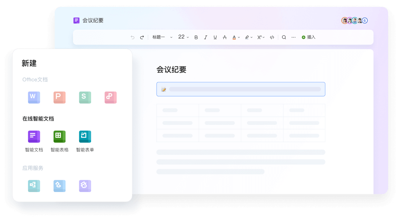The width and height of the screenshot is (400, 218).
Task: Create a new red P presentation file
Action: [59, 97]
